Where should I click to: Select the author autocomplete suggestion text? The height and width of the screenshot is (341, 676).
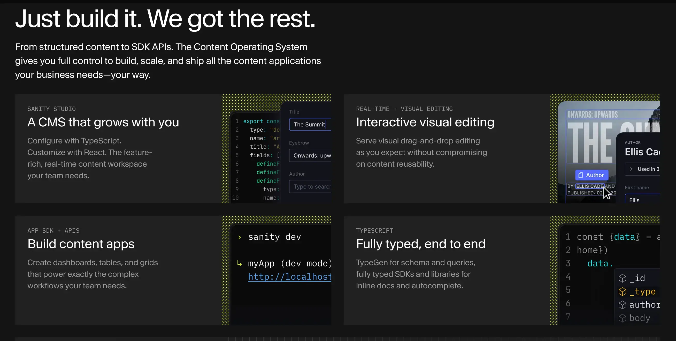[x=644, y=305]
